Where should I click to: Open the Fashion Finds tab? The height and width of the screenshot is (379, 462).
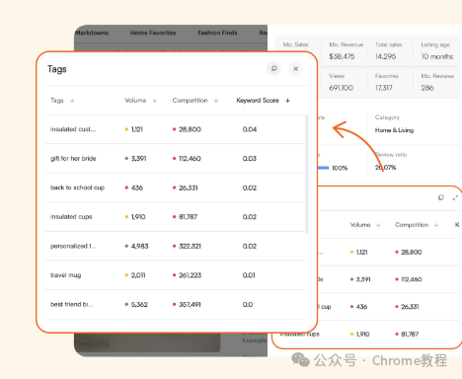pos(217,33)
